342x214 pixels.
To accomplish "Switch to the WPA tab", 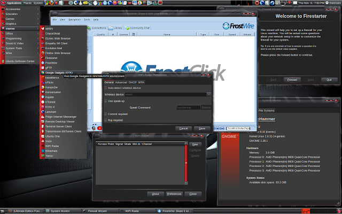I will 141,82.
